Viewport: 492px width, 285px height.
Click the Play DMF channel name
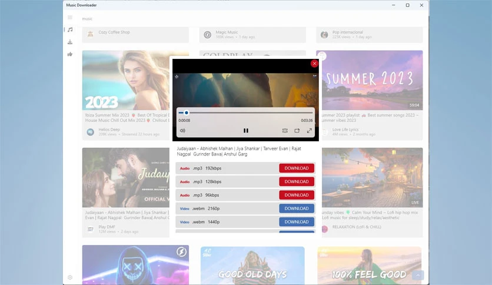click(107, 227)
